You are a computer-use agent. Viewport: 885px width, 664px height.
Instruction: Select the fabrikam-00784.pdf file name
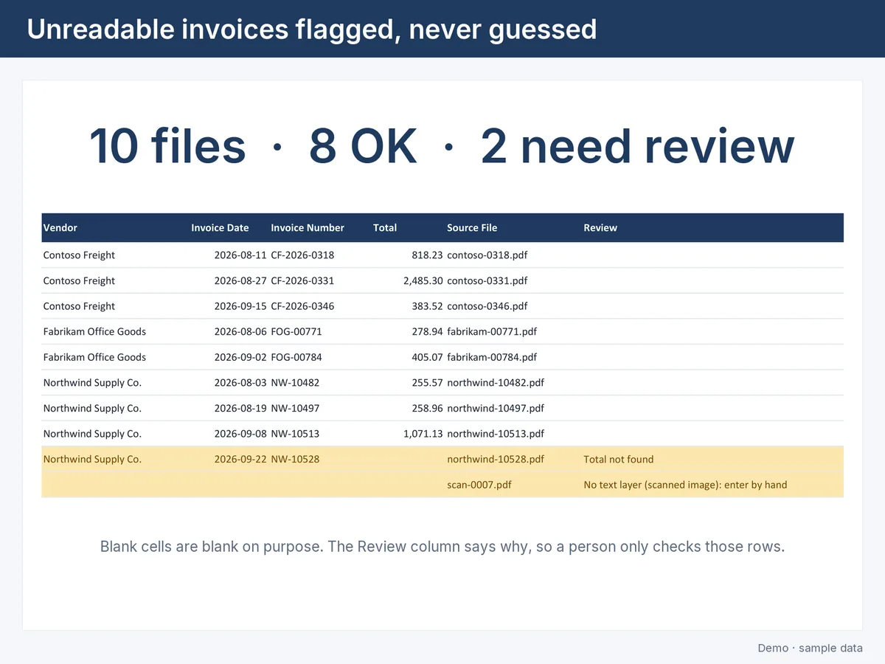[x=492, y=357]
